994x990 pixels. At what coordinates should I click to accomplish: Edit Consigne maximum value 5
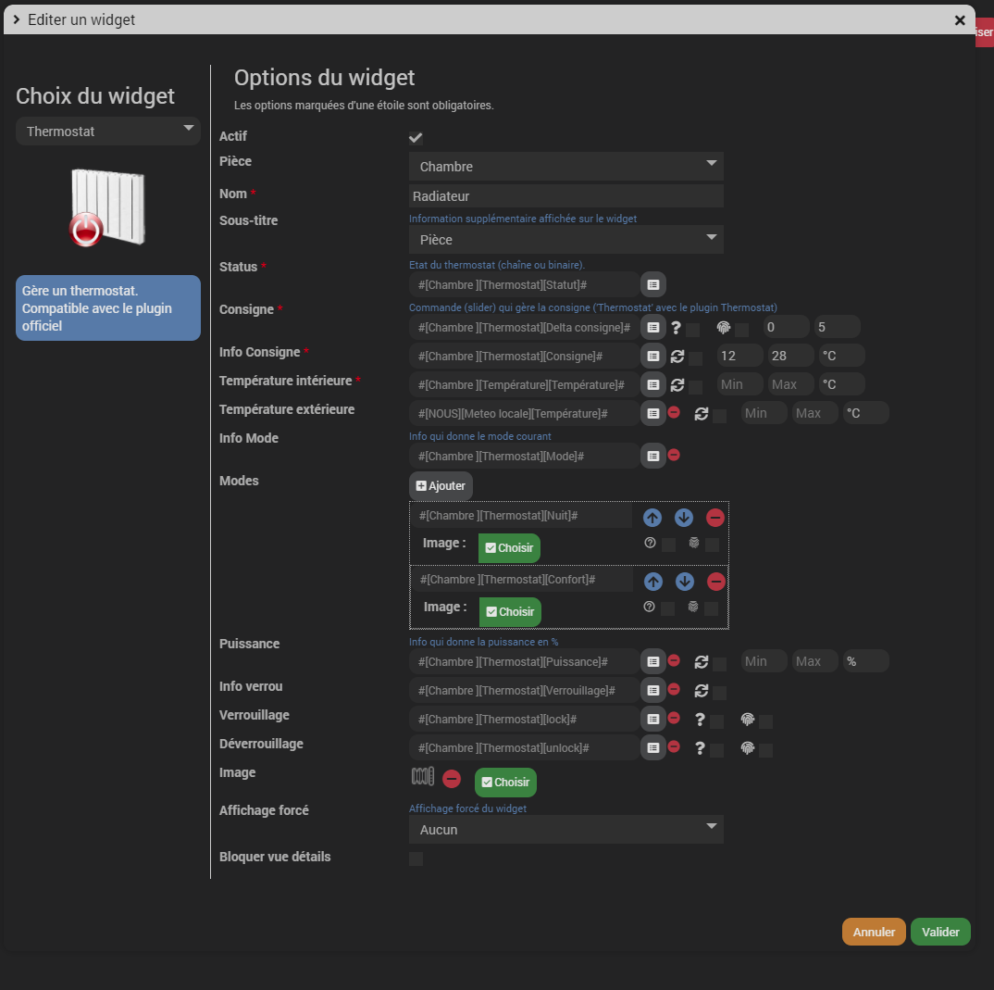click(837, 327)
